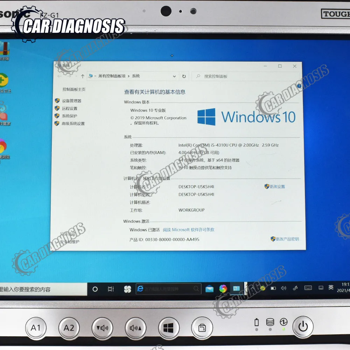Click the magnifier in the taskbar web search box
Viewport: 350px width, 350px height.
coord(196,289)
